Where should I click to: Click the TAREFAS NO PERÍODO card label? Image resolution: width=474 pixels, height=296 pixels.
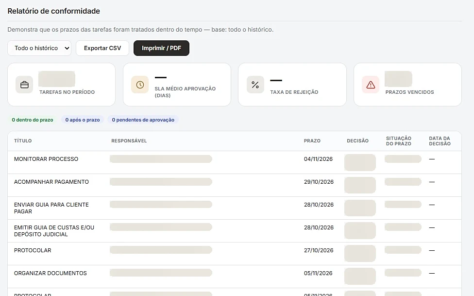click(67, 92)
